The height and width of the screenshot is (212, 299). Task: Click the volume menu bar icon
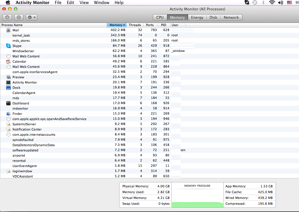click(x=280, y=3)
